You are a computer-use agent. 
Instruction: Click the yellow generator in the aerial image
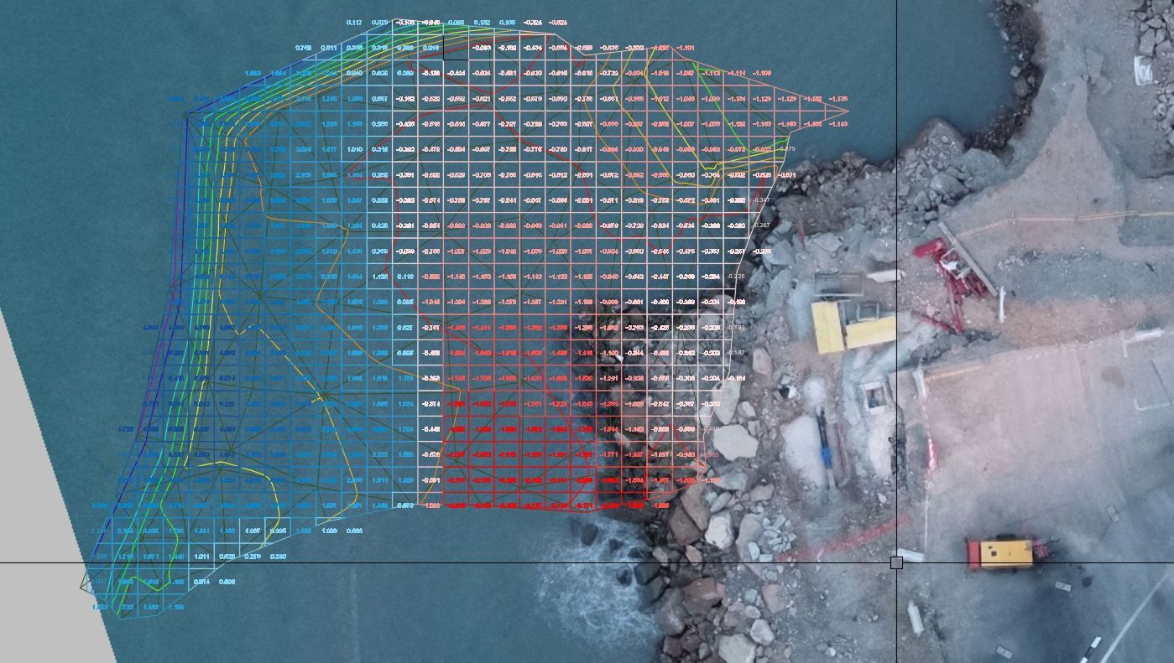point(1003,552)
